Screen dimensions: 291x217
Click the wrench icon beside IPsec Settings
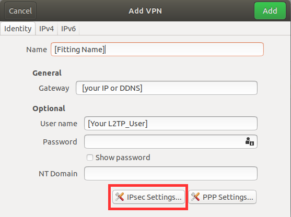pos(120,197)
